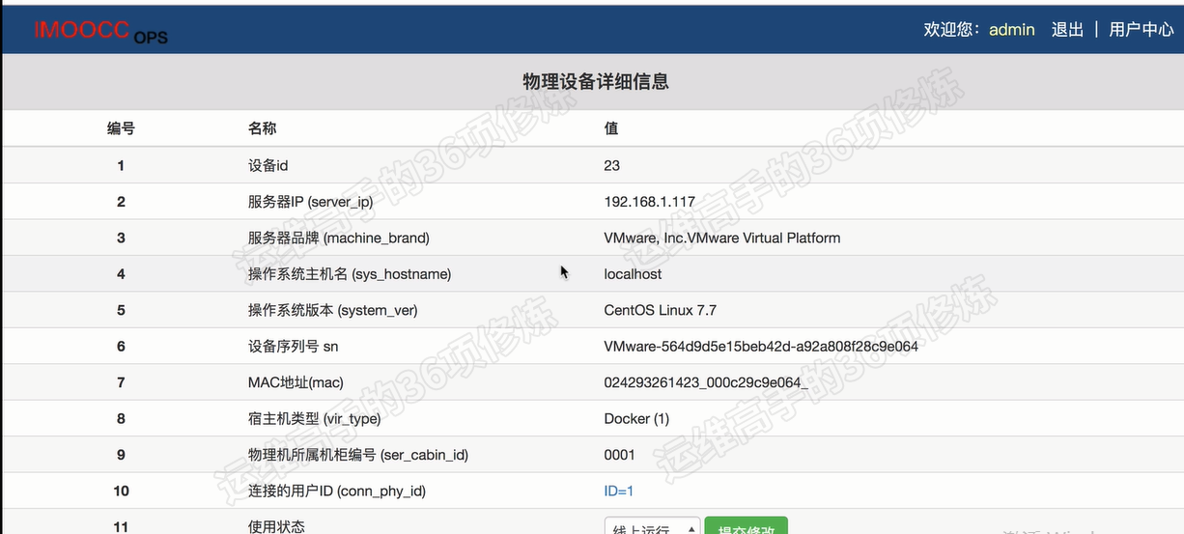Click the VMware serial number value
This screenshot has height=534, width=1184.
click(x=760, y=347)
